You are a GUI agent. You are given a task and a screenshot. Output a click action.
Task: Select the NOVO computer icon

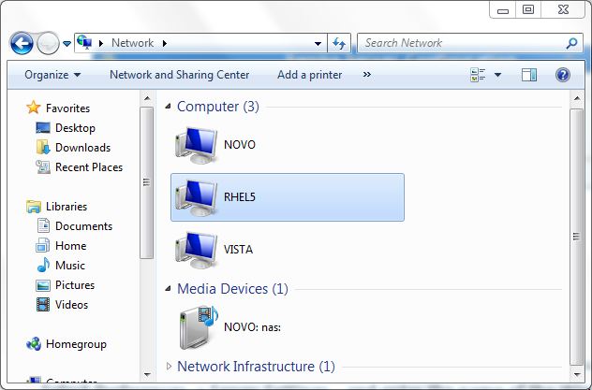tap(196, 146)
